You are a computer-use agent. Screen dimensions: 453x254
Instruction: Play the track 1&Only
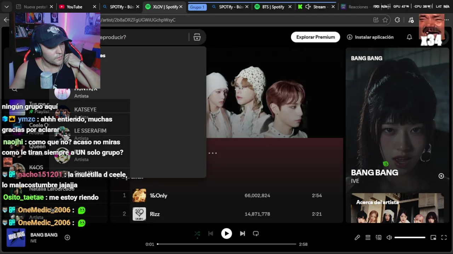(x=158, y=195)
